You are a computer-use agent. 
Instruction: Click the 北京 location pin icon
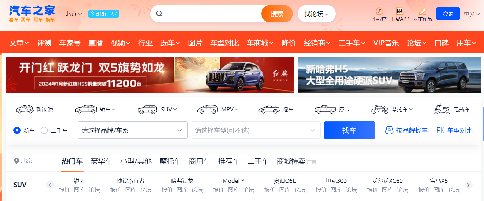click(16, 161)
